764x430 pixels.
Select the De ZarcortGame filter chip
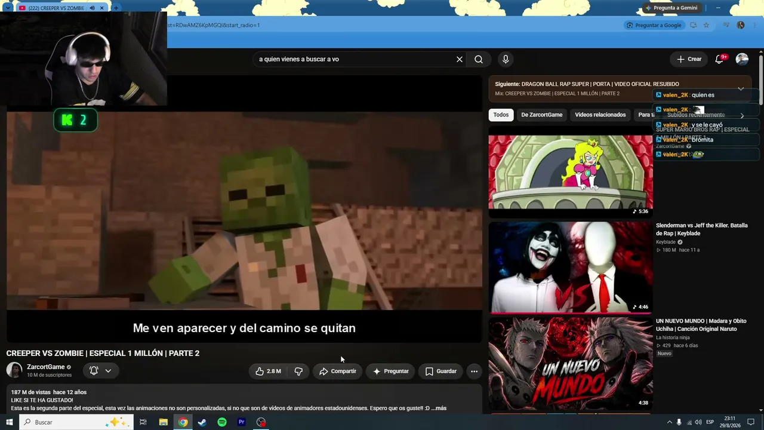point(542,115)
